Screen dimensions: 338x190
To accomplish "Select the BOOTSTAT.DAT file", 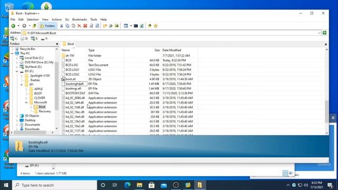I will click(75, 93).
